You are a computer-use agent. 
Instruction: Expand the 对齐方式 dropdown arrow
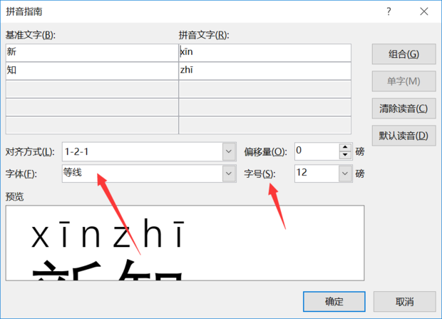[229, 151]
